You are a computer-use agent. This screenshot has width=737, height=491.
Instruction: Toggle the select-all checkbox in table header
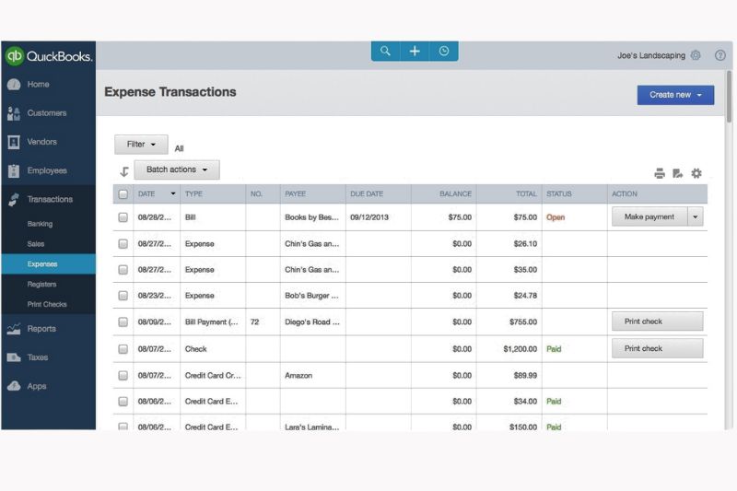(x=123, y=194)
